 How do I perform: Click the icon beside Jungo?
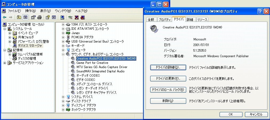coord(68,33)
